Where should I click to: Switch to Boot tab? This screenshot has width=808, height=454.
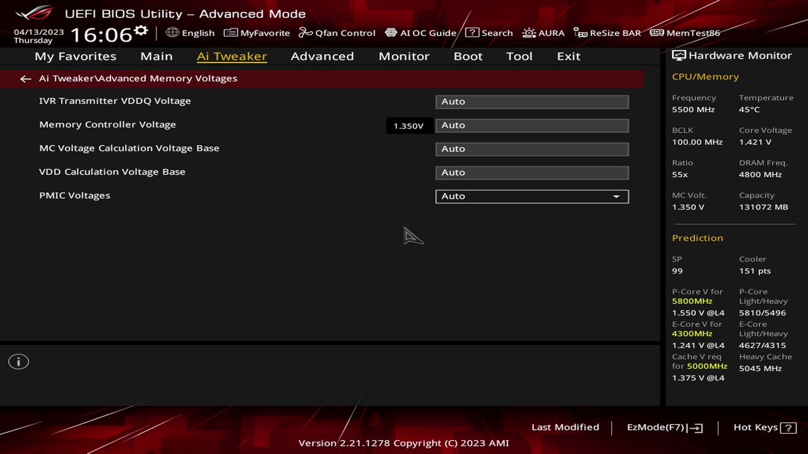point(468,56)
